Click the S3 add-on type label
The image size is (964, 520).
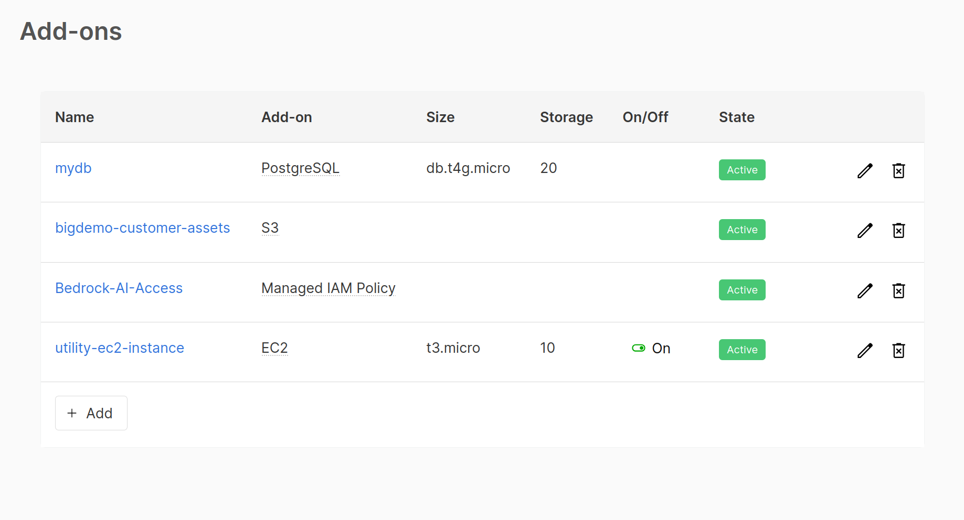270,228
